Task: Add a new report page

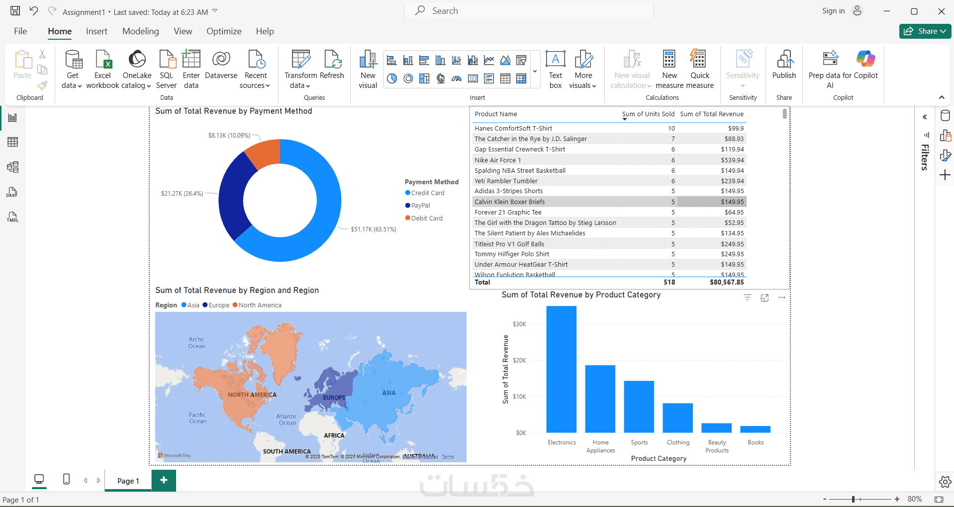Action: [164, 480]
